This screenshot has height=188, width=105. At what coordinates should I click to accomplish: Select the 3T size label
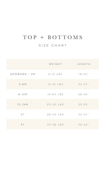point(23,124)
